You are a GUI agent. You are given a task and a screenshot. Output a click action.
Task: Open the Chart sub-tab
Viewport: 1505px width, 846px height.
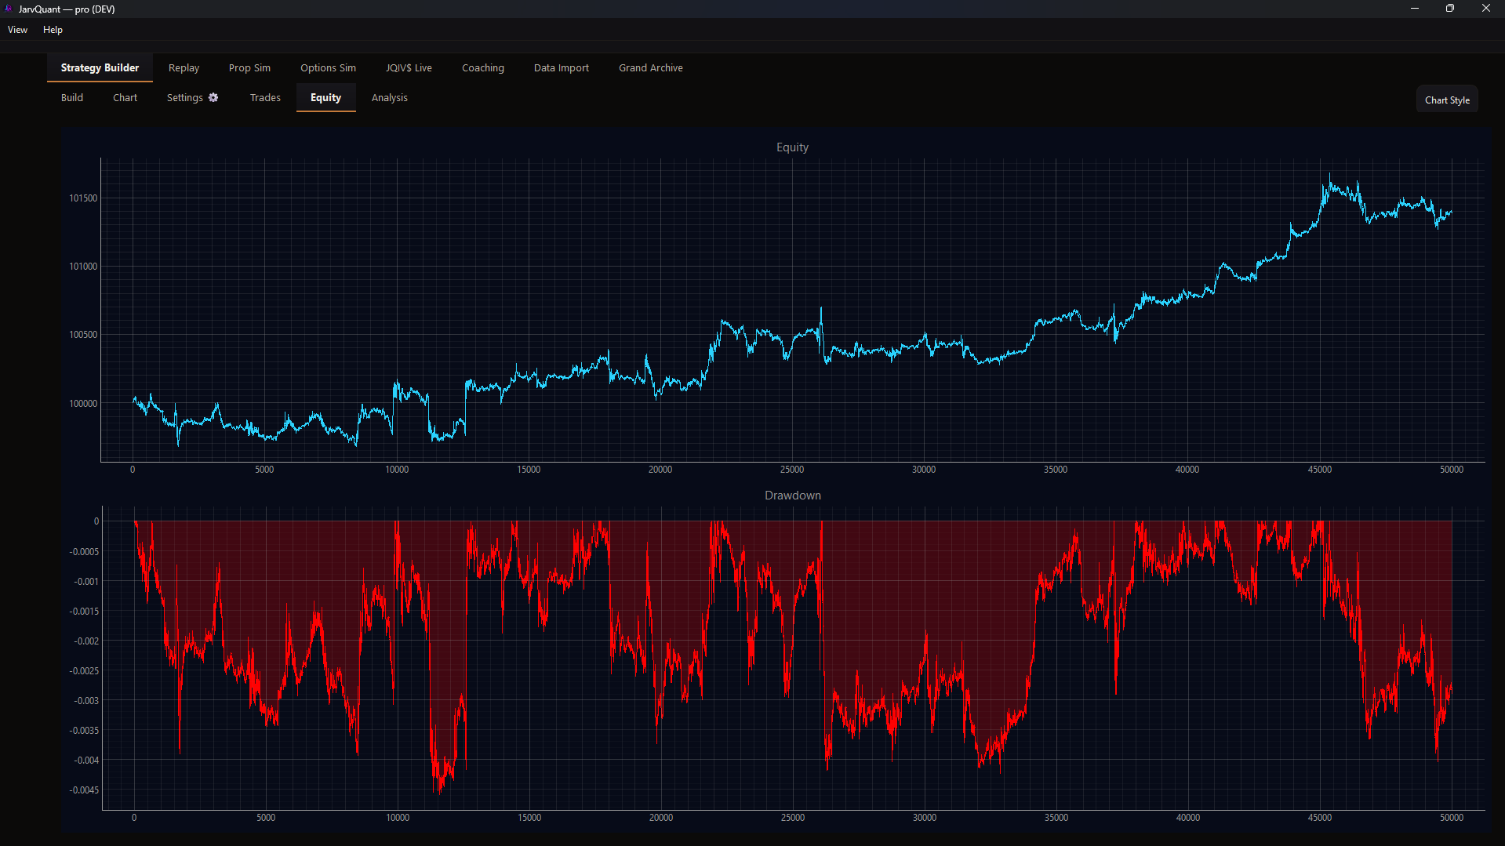coord(125,97)
